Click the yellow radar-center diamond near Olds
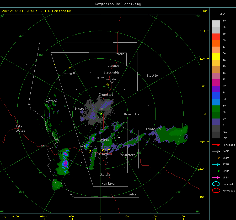This screenshot has height=220, width=236. (100, 114)
